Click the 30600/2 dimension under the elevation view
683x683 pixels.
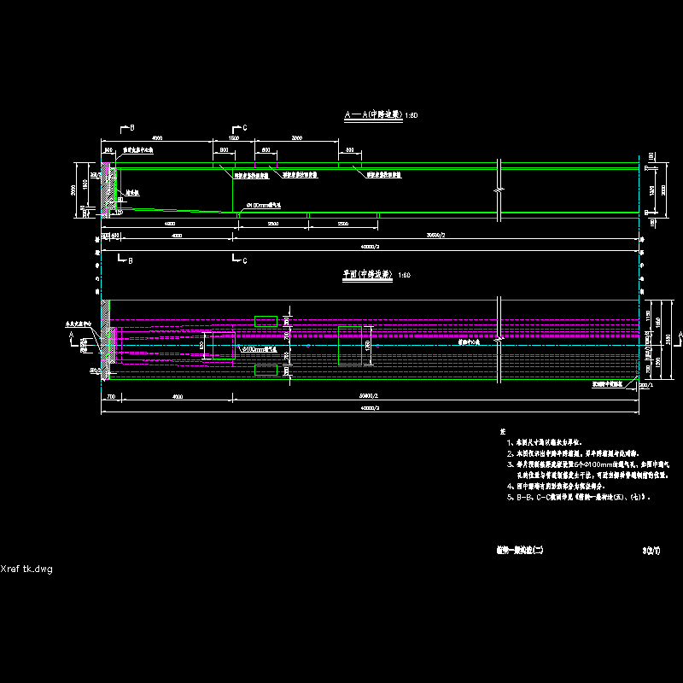435,236
